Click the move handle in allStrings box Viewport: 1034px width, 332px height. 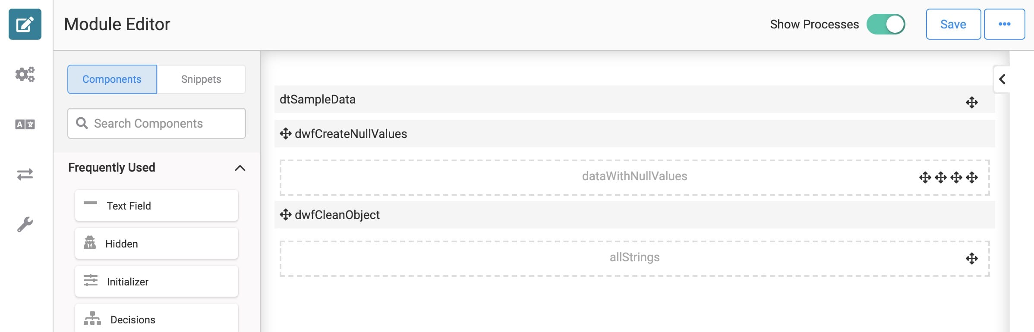(x=972, y=259)
